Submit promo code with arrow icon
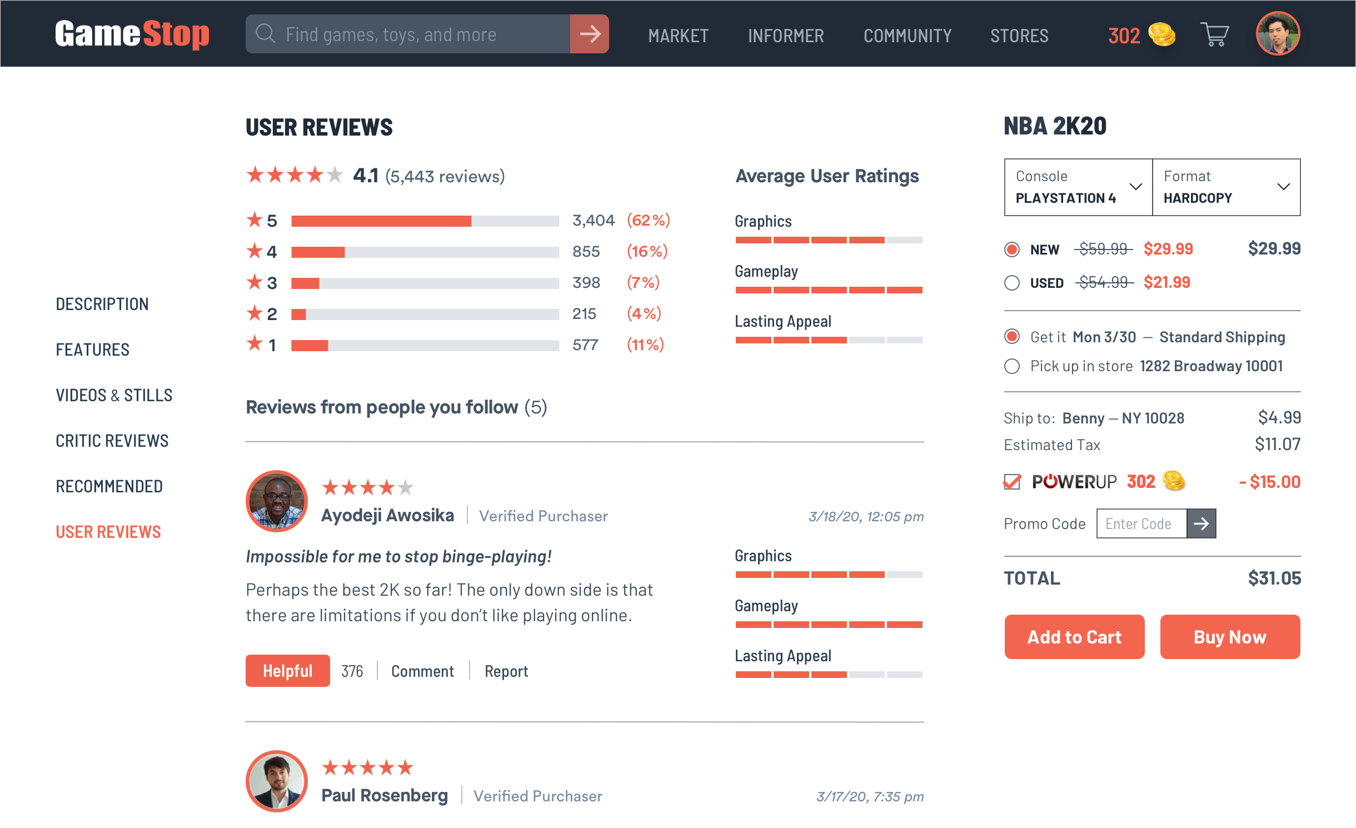The height and width of the screenshot is (828, 1356). tap(1201, 523)
